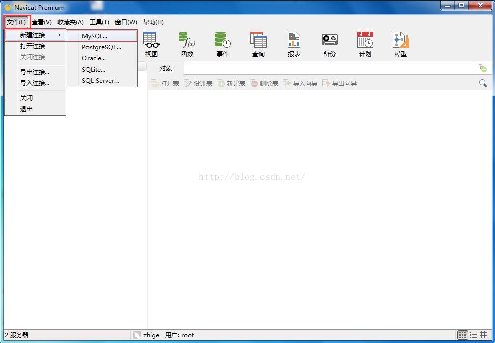Click the 新建表 (New Table) button
The image size is (495, 343).
tap(231, 83)
